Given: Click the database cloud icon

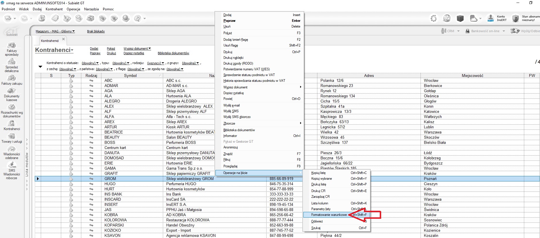Looking at the screenshot, I should tap(473, 19).
